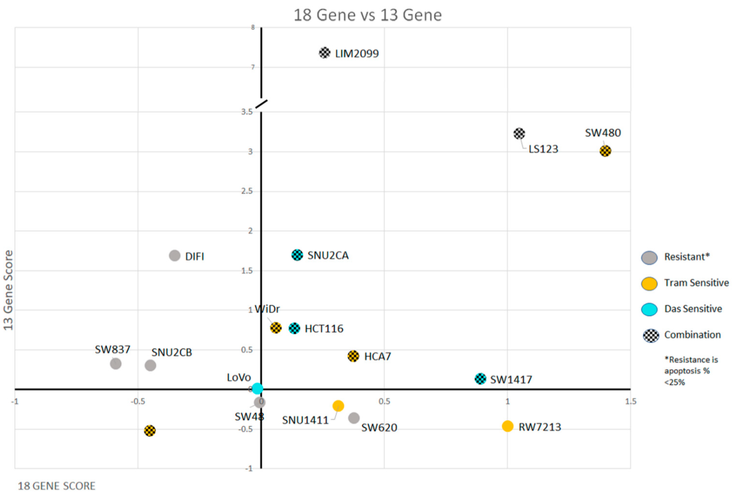Select the grey SW837 data point

point(116,363)
